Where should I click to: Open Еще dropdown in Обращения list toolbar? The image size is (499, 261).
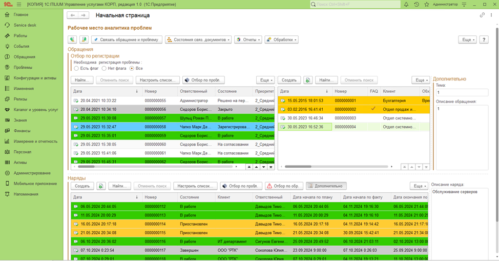click(265, 80)
